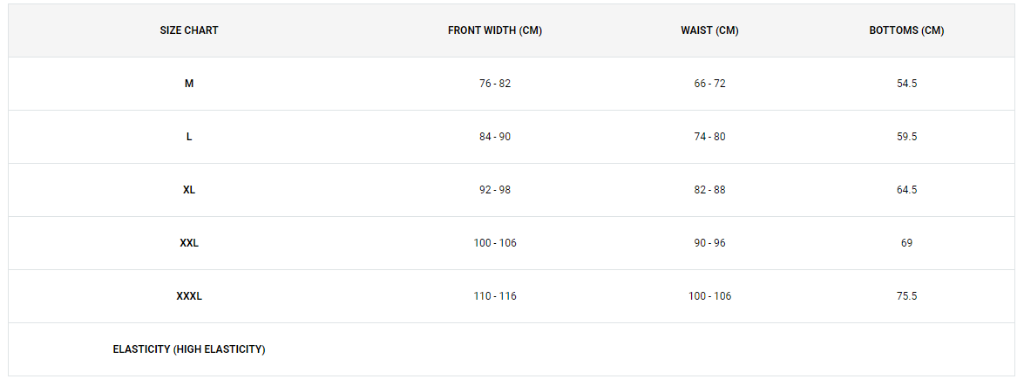Click the SIZE CHART column header
The image size is (1024, 379).
point(189,30)
